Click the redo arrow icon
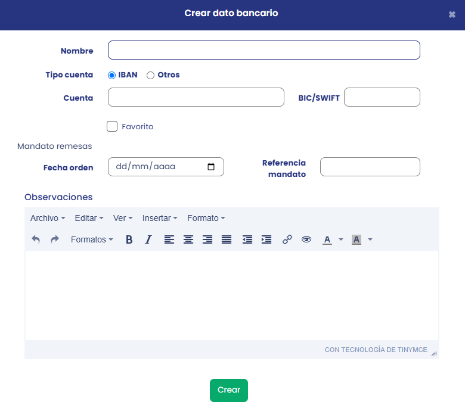Viewport: 465px width, 411px height. click(55, 239)
